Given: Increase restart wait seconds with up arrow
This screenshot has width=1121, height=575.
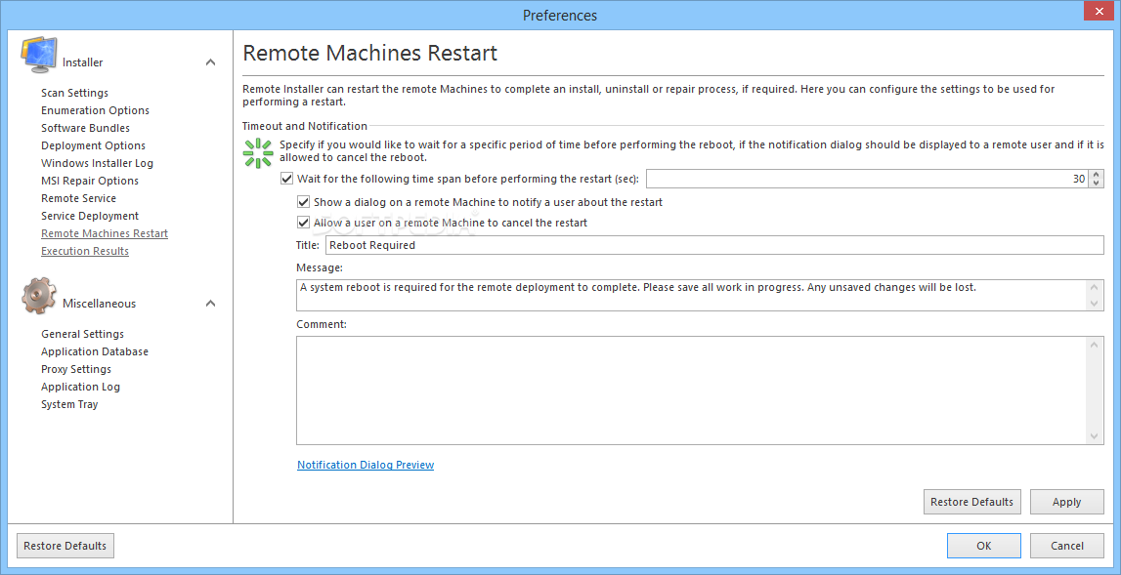Looking at the screenshot, I should (x=1097, y=175).
